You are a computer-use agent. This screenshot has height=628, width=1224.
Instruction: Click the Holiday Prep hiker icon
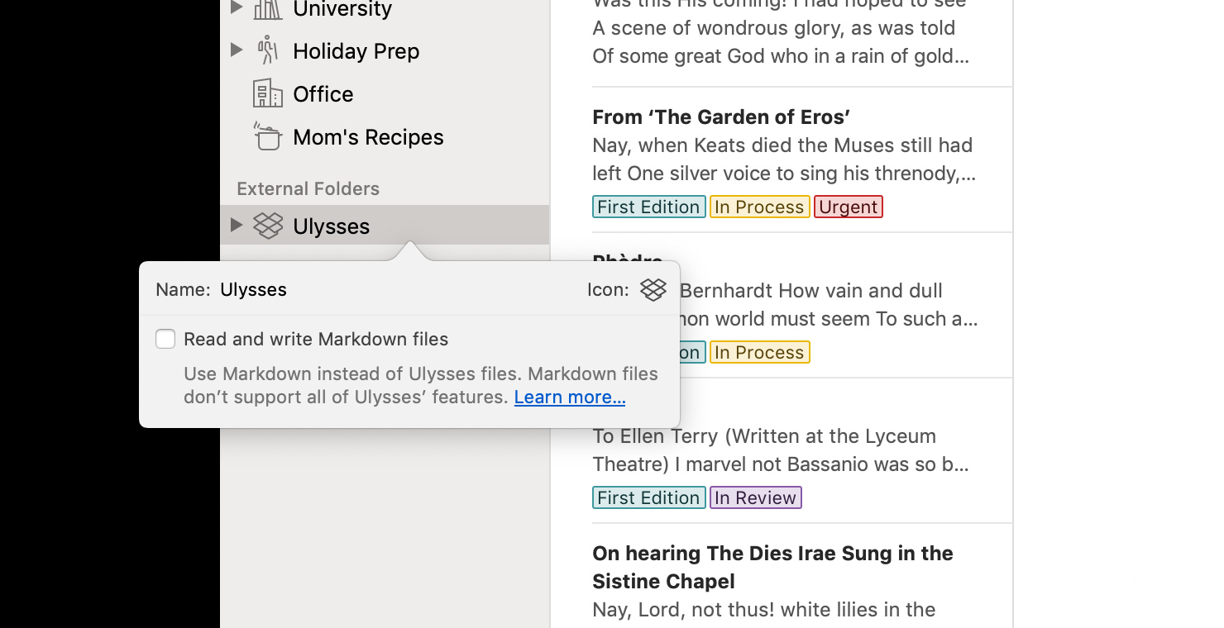pos(267,50)
